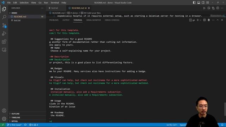Open the Source Control view
226x127 pixels.
(x=4, y=25)
